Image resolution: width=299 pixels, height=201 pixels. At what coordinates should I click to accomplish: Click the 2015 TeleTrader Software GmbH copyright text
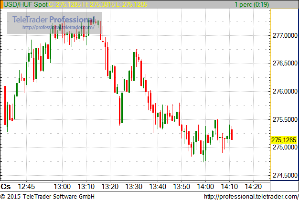click(47, 196)
